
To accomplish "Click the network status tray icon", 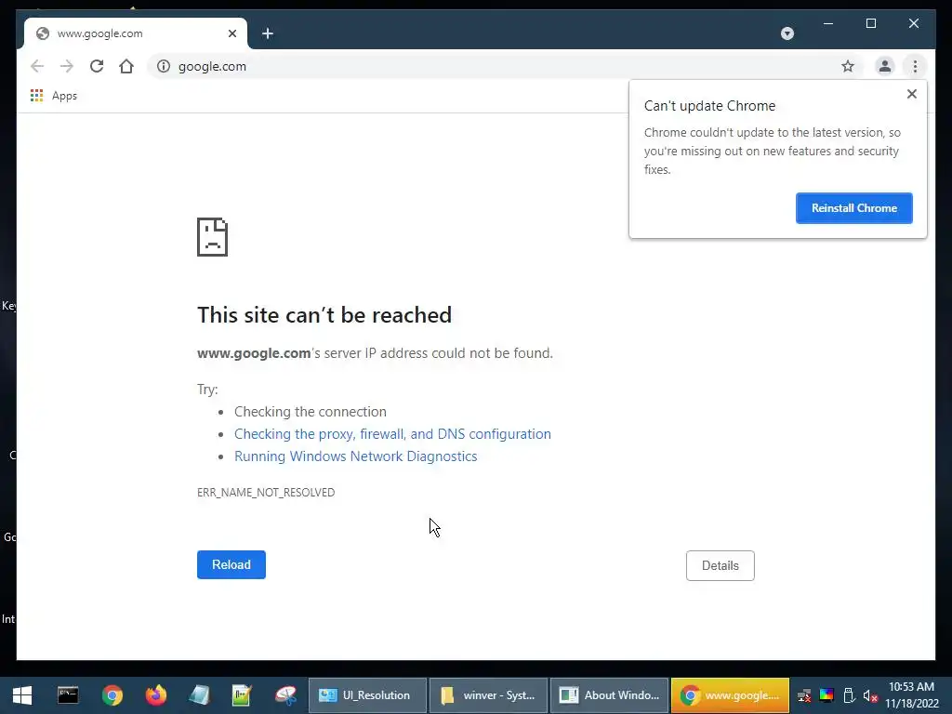I will [804, 695].
